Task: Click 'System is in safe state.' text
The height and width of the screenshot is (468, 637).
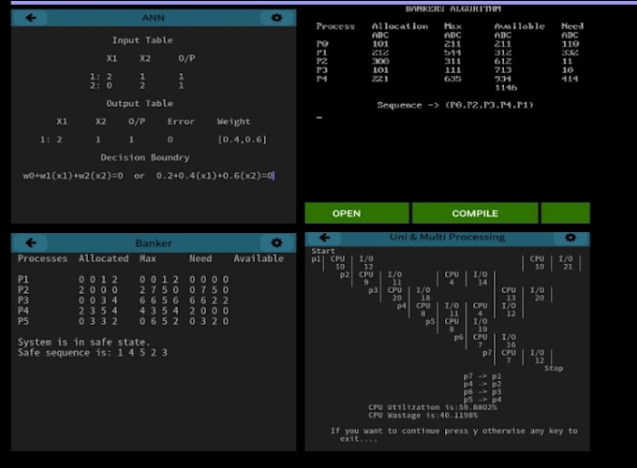Action: pyautogui.click(x=83, y=343)
